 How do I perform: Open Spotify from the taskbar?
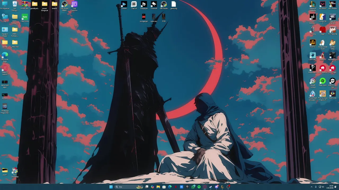(x=199, y=187)
